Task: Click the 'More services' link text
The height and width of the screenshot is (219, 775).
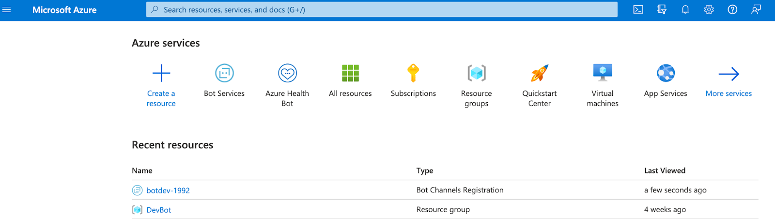Action: pos(728,94)
